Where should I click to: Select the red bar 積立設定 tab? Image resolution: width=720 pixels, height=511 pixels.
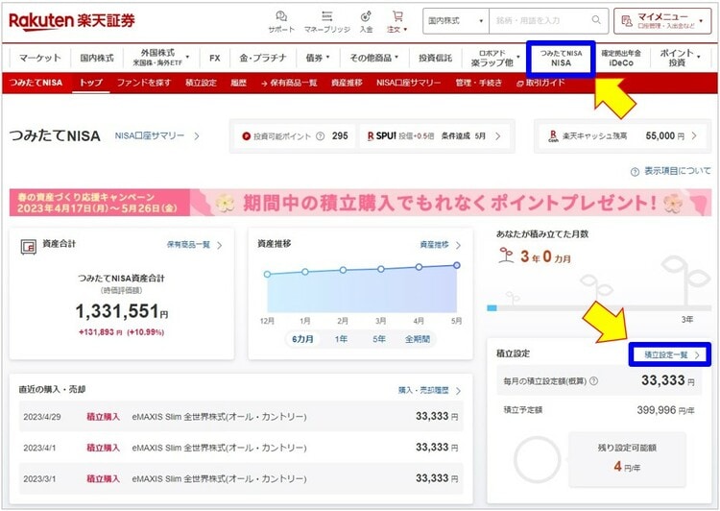click(201, 83)
